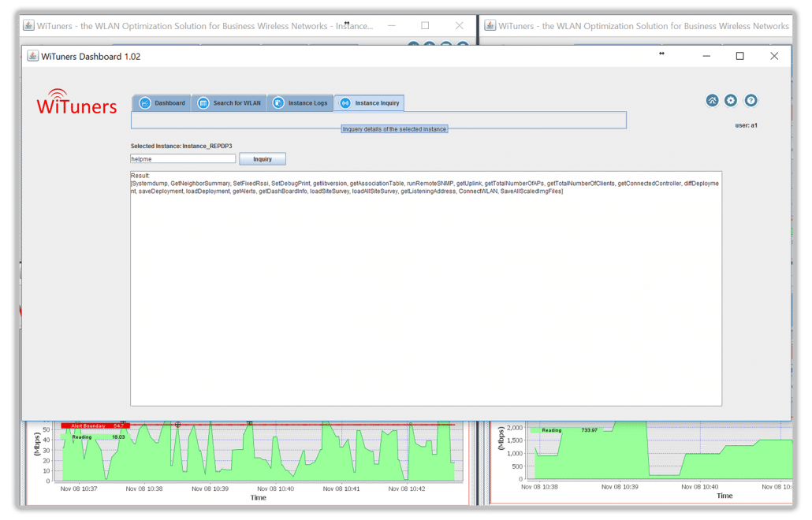This screenshot has height=520, width=812.
Task: Click 'GetNeighborSummary' in the result list
Action: click(x=200, y=184)
